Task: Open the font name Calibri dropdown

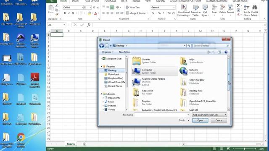Action: click(x=82, y=8)
